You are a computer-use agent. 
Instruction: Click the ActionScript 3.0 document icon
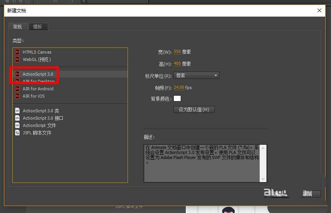coord(17,74)
